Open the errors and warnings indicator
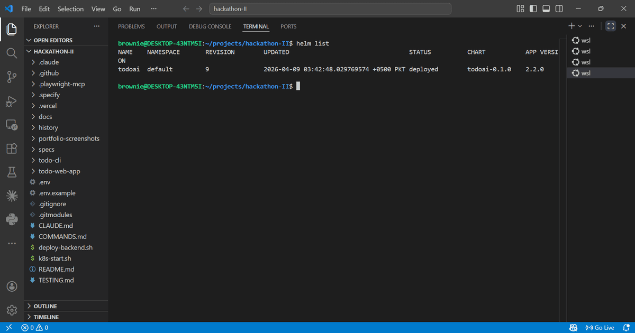The image size is (635, 333). (33, 327)
